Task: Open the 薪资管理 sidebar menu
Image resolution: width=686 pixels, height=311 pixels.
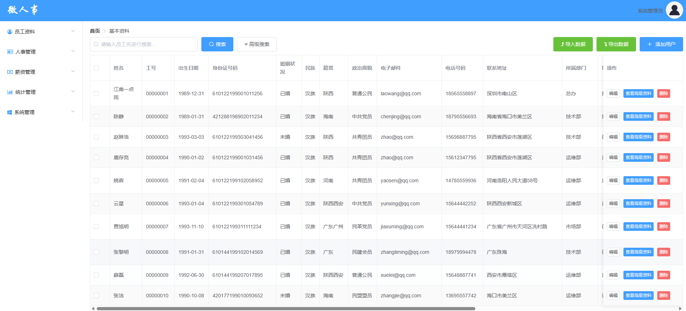Action: click(41, 72)
